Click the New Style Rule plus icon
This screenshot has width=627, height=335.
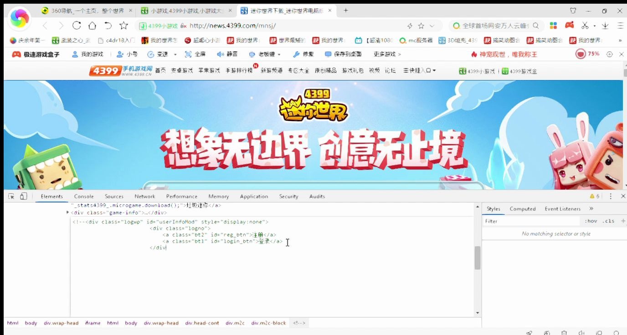pyautogui.click(x=623, y=221)
